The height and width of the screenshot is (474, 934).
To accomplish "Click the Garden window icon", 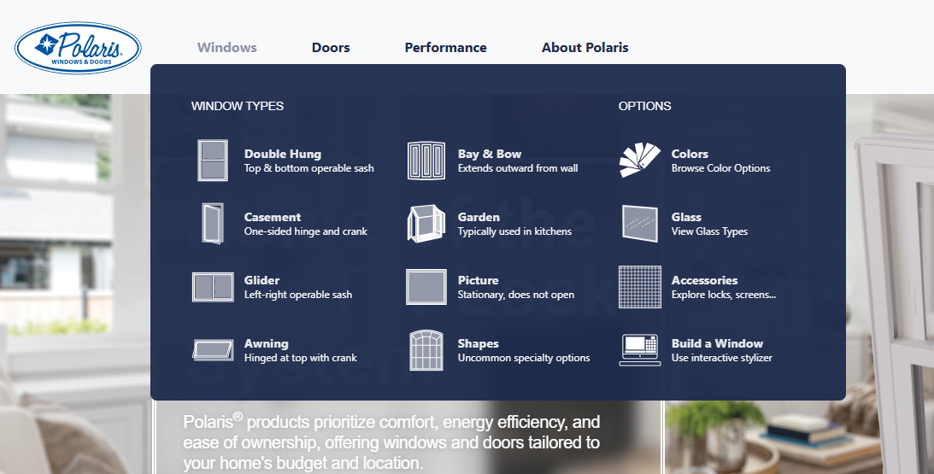I will [426, 224].
